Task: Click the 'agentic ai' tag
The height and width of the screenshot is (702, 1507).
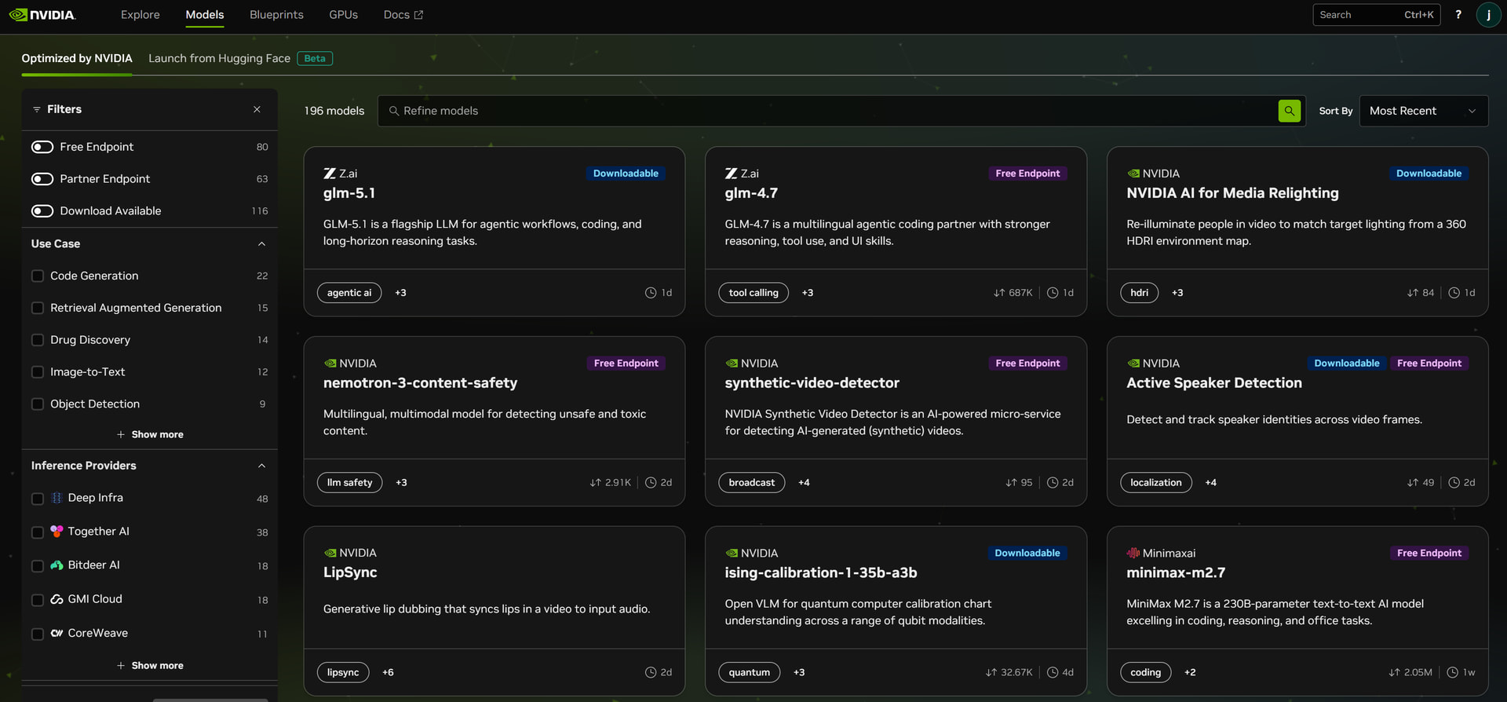Action: 349,293
